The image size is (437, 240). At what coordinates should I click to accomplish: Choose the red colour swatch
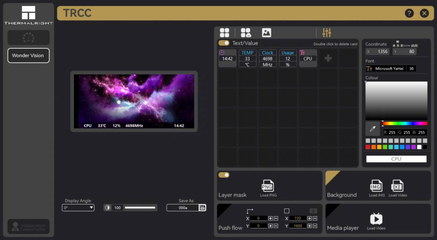tap(368, 147)
